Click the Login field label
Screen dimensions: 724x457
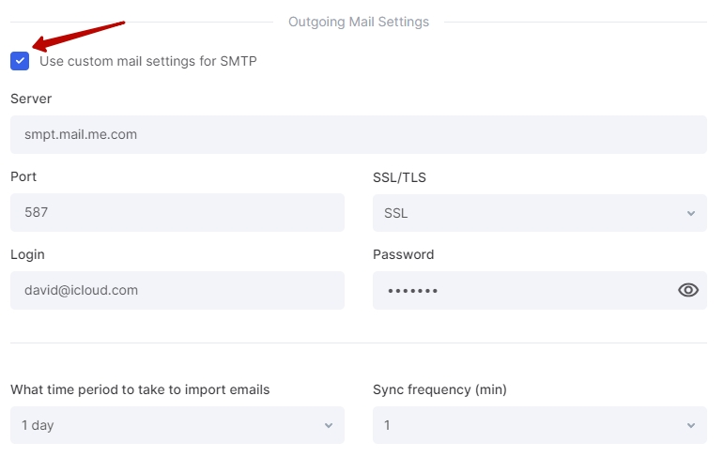(x=28, y=255)
